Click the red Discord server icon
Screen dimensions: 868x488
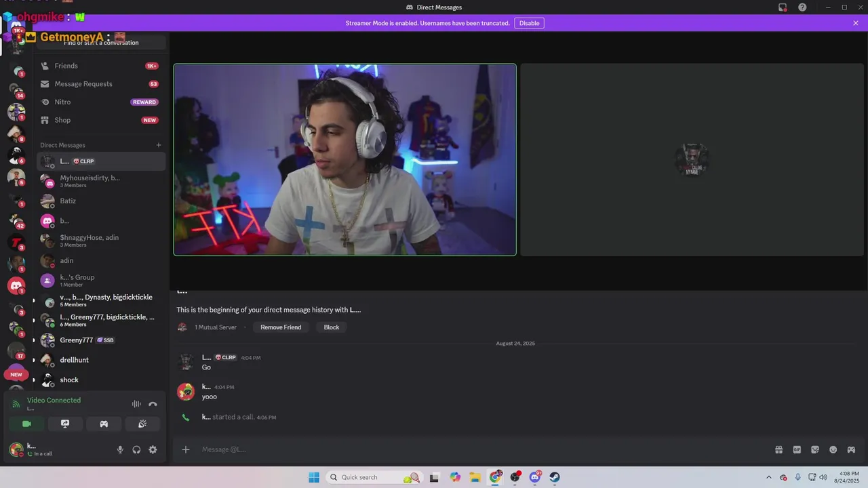(16, 285)
